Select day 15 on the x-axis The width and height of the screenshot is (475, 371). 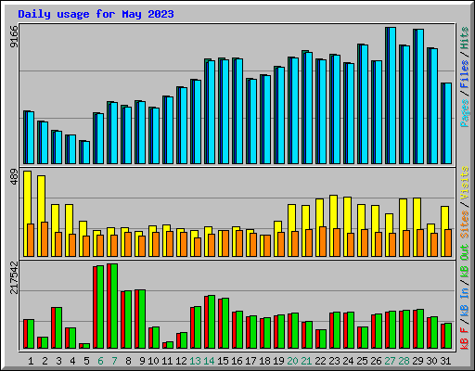[x=223, y=361]
